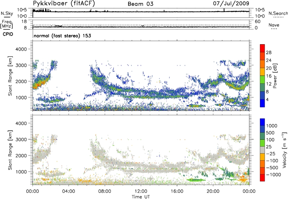Click the 'Freq. [MHz]' axis label
The height and width of the screenshot is (199, 288).
click(6, 24)
